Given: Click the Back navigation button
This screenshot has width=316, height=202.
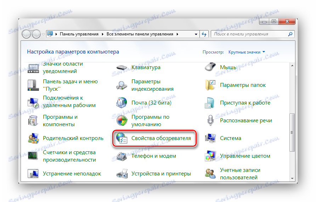Looking at the screenshot, I should point(27,34).
